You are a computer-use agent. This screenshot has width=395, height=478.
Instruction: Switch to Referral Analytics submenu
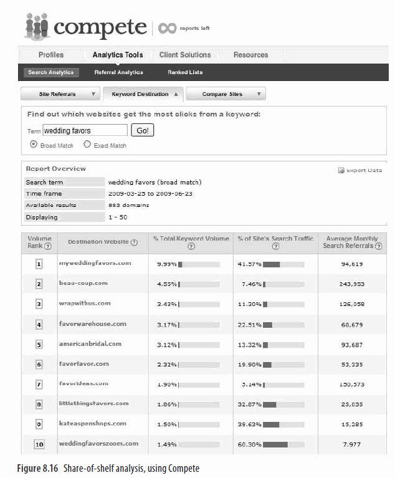[x=118, y=72]
